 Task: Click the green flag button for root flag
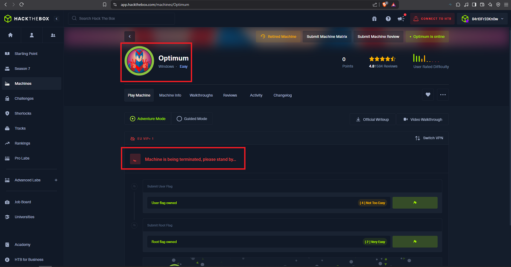tap(415, 241)
